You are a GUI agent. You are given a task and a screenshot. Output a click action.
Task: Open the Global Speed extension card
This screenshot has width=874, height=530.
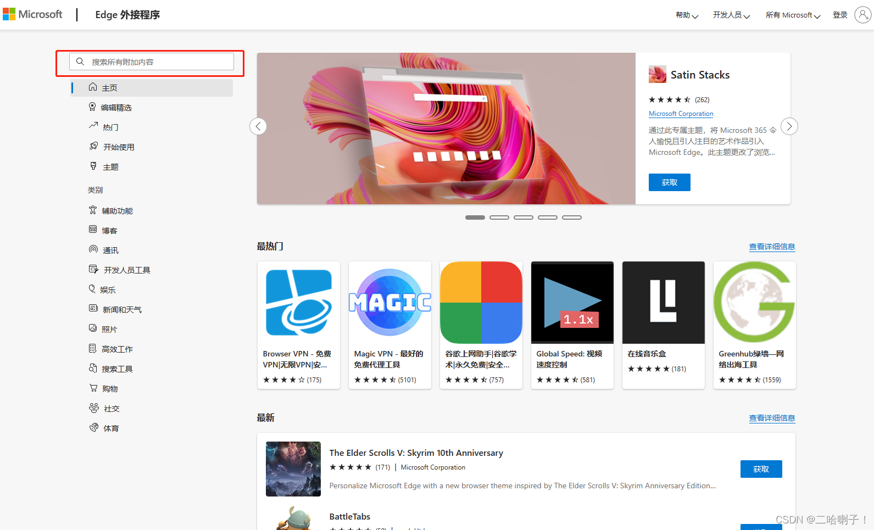(572, 325)
